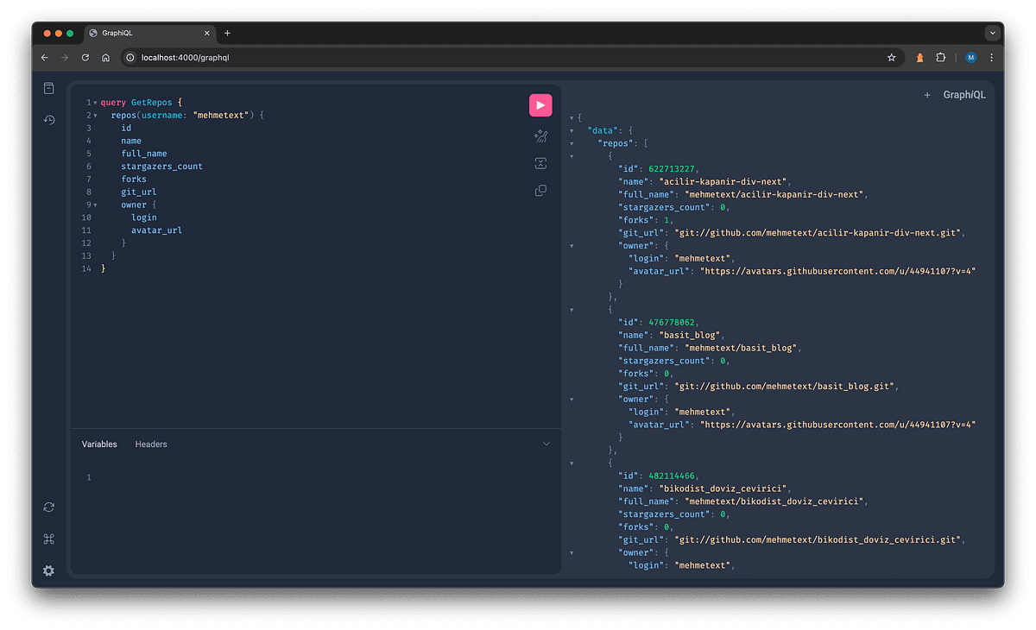
Task: Collapse the first owner object
Action: (x=572, y=245)
